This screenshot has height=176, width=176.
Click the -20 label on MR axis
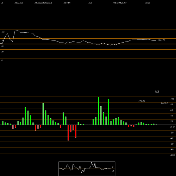172,133
